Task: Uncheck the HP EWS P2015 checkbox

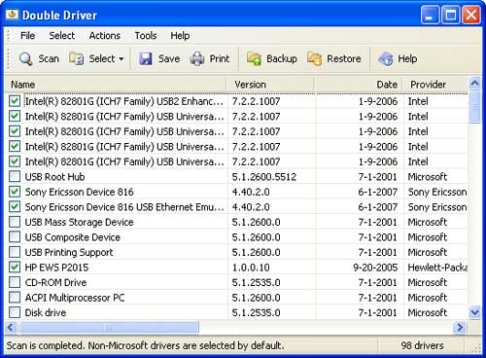Action: point(15,268)
